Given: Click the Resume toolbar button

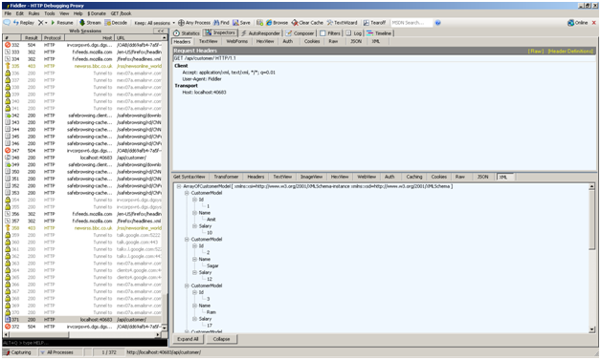Looking at the screenshot, I should pyautogui.click(x=61, y=23).
